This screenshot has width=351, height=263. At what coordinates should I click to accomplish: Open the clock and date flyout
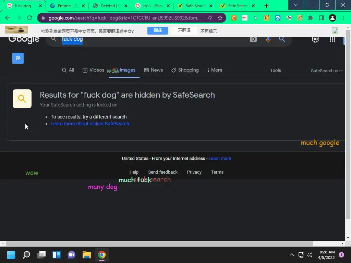(x=327, y=255)
